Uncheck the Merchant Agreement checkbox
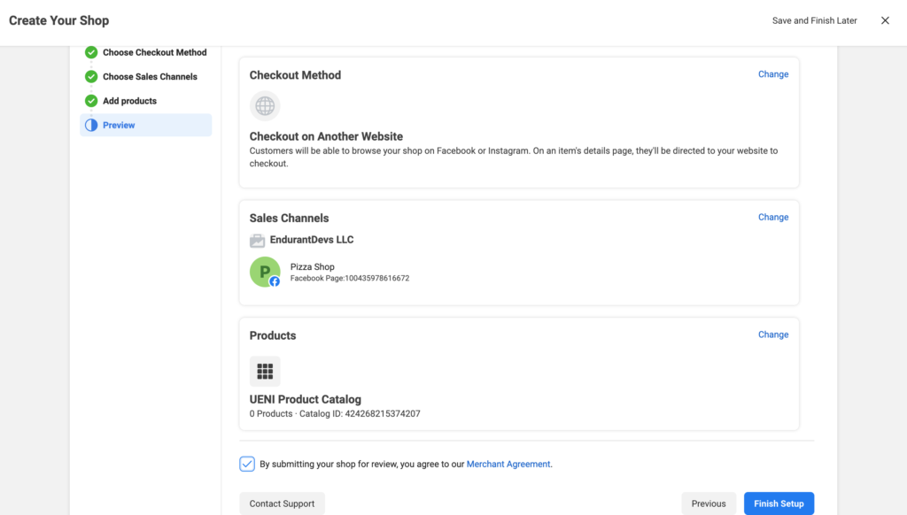 (x=247, y=464)
